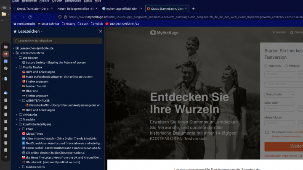This screenshot has height=170, width=303.
Task: Expand the Thinktanks bookmark folder
Action: click(16, 115)
